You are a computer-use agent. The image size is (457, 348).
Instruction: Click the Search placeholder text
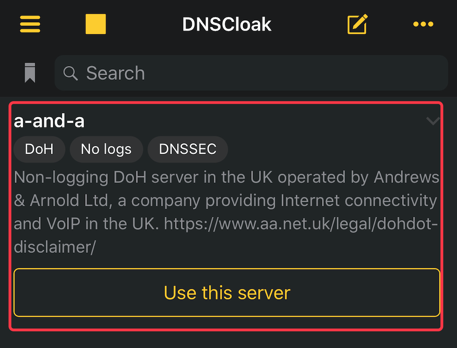116,73
